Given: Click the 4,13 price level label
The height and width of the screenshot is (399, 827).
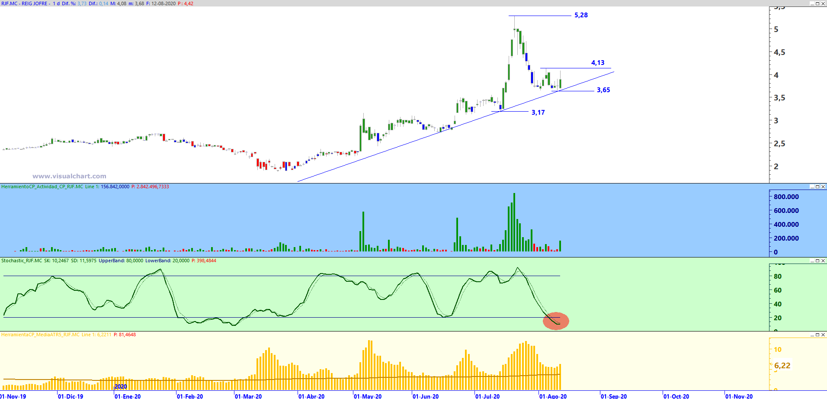Looking at the screenshot, I should coord(598,63).
